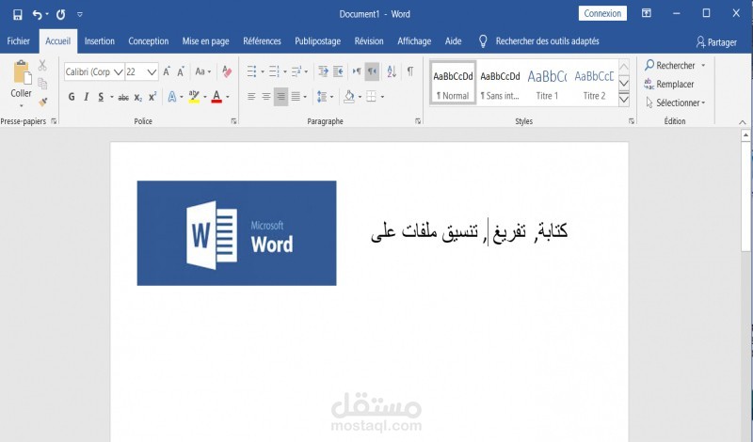Screen dimensions: 753x442
Task: Open the Fichier tab
Action: [x=18, y=41]
